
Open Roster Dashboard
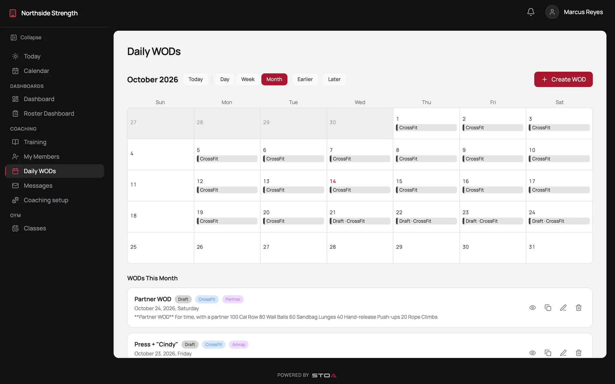54,114
